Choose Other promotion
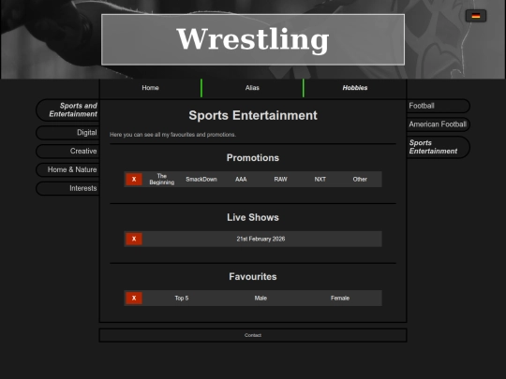Viewport: 506px width, 379px height. (360, 179)
